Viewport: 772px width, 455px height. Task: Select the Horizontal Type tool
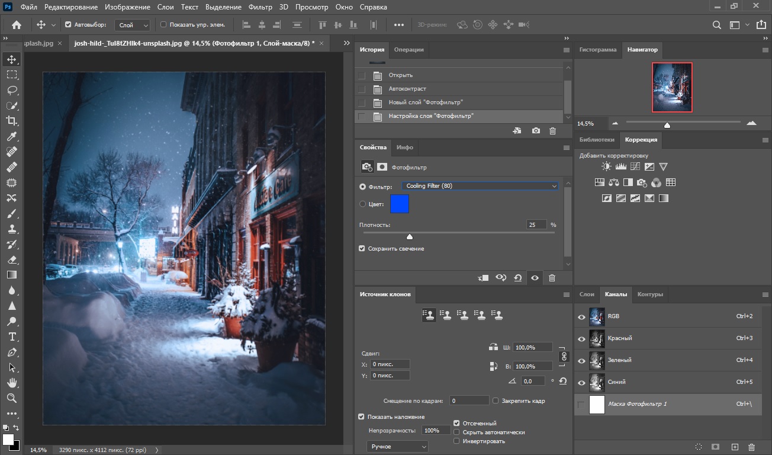pyautogui.click(x=11, y=337)
